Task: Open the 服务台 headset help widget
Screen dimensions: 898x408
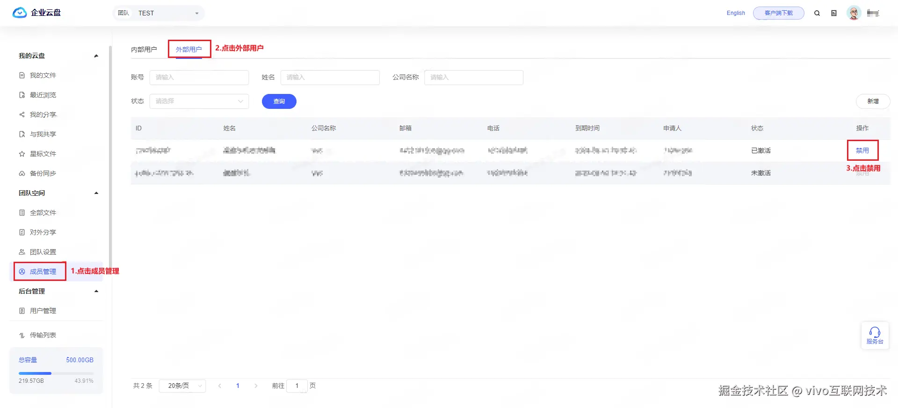Action: pyautogui.click(x=875, y=336)
